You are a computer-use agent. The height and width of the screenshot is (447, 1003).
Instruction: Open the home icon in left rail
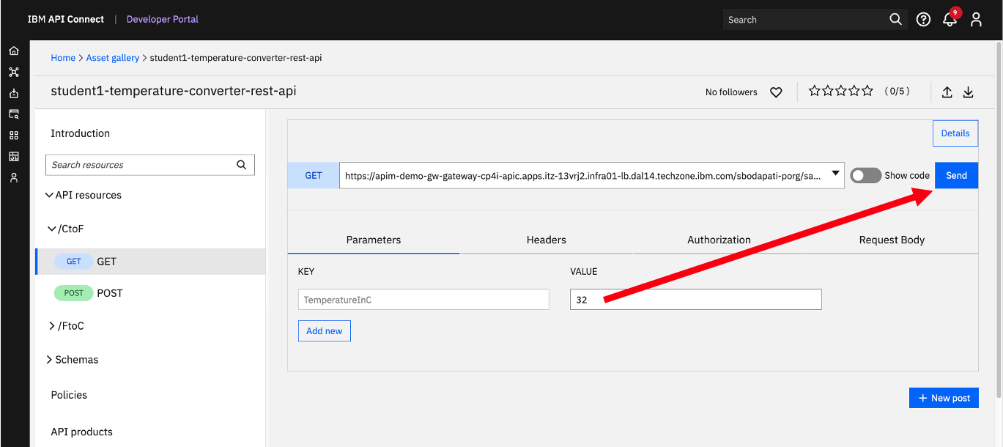coord(13,51)
